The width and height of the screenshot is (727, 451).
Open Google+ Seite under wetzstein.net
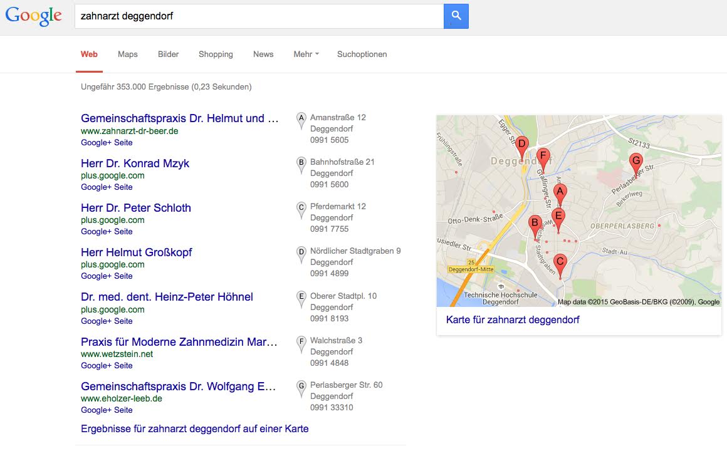[x=107, y=366]
